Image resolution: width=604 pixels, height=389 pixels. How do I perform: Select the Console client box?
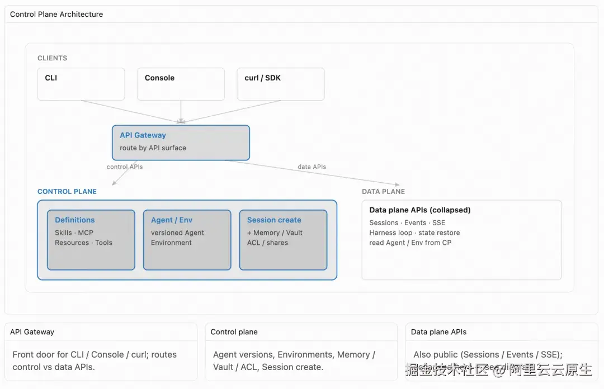pos(181,84)
